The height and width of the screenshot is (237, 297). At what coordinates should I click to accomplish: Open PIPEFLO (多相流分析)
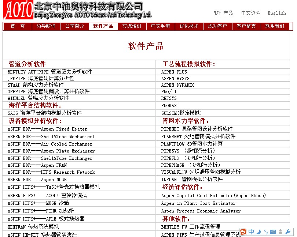click(188, 158)
